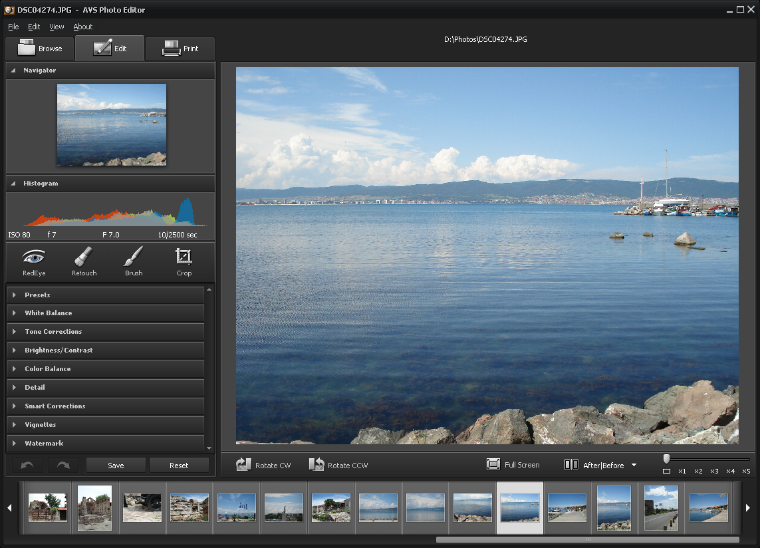Viewport: 760px width, 548px height.
Task: Select the Retouch tool
Action: tap(84, 261)
